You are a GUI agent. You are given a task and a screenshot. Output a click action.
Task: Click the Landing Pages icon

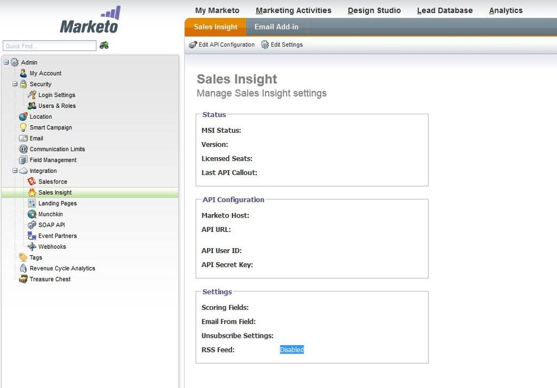(x=32, y=203)
